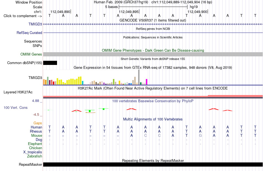This screenshot has height=171, width=263.
Task: Select the Human alignment row label
Action: pyautogui.click(x=36, y=127)
